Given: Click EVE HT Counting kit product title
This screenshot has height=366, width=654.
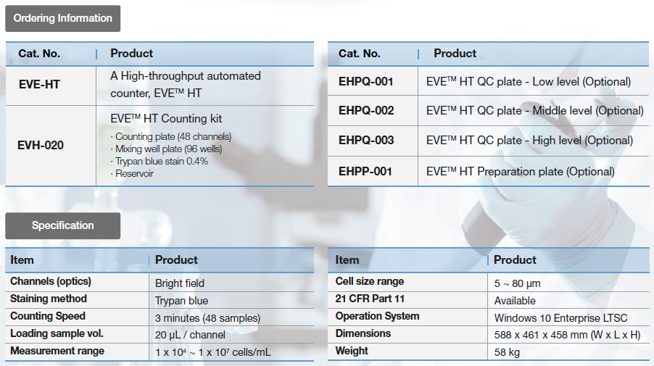Looking at the screenshot, I should [166, 119].
